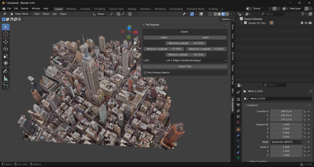Click the viewport zoom magnifier icon

135,43
